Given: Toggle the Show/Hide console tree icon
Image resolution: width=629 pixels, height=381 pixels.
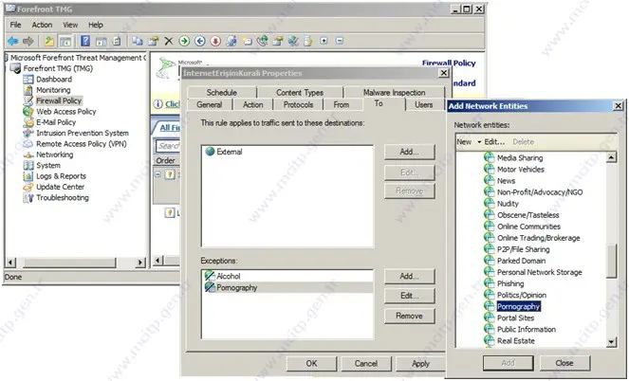Looking at the screenshot, I should [x=65, y=41].
